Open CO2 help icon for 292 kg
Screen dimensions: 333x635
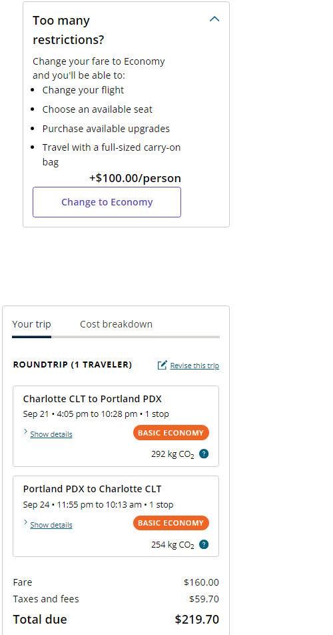click(204, 454)
